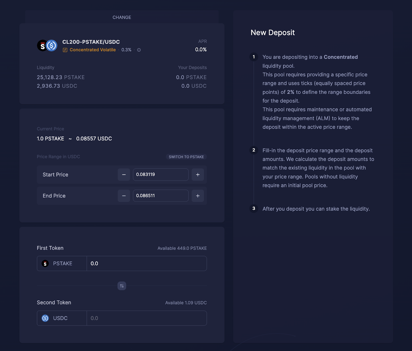Increase the Start Price with plus button
The image size is (412, 351).
point(198,174)
